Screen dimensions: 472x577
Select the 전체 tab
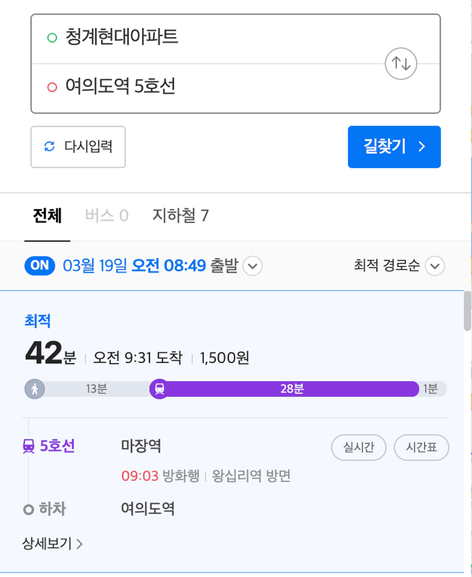point(47,216)
